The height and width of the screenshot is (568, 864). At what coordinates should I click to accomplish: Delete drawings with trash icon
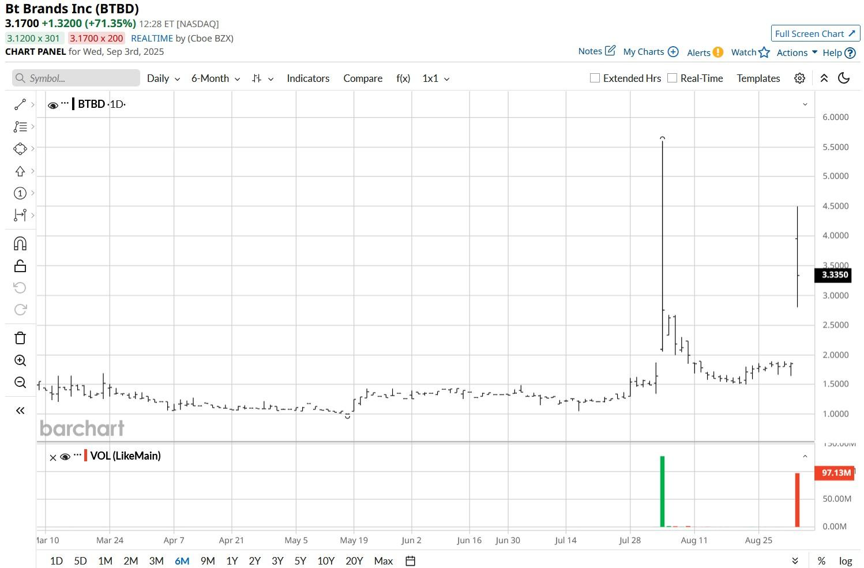pos(20,338)
